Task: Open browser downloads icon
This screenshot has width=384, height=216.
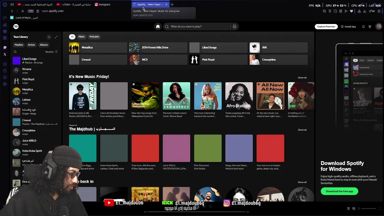Action: 364,11
